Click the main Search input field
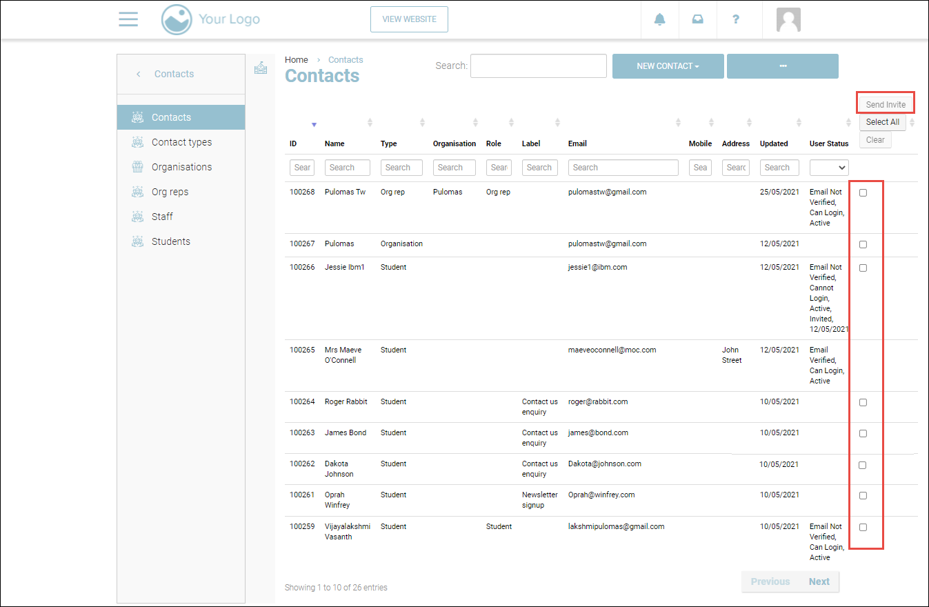 538,66
